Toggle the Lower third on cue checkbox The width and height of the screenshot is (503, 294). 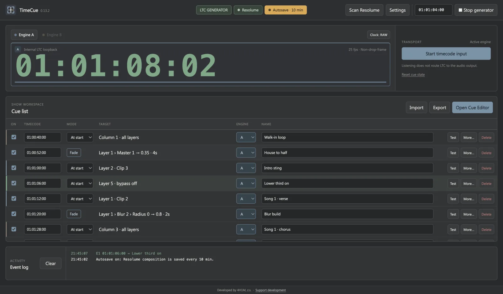pos(14,183)
